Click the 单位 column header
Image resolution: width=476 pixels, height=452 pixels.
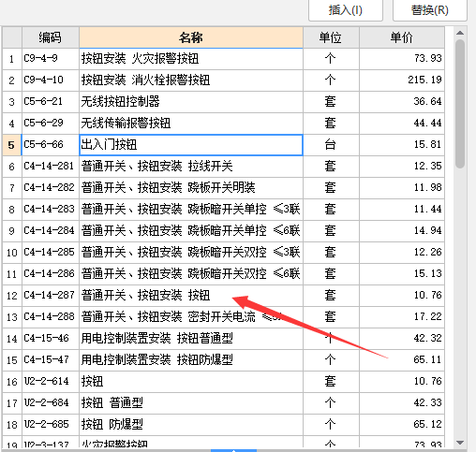pyautogui.click(x=331, y=37)
